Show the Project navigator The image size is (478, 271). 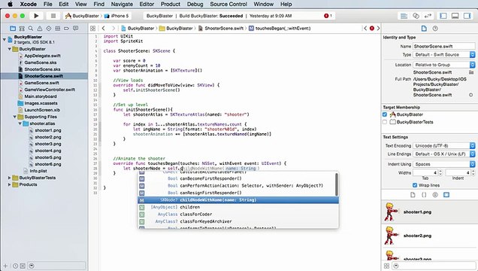pos(13,29)
